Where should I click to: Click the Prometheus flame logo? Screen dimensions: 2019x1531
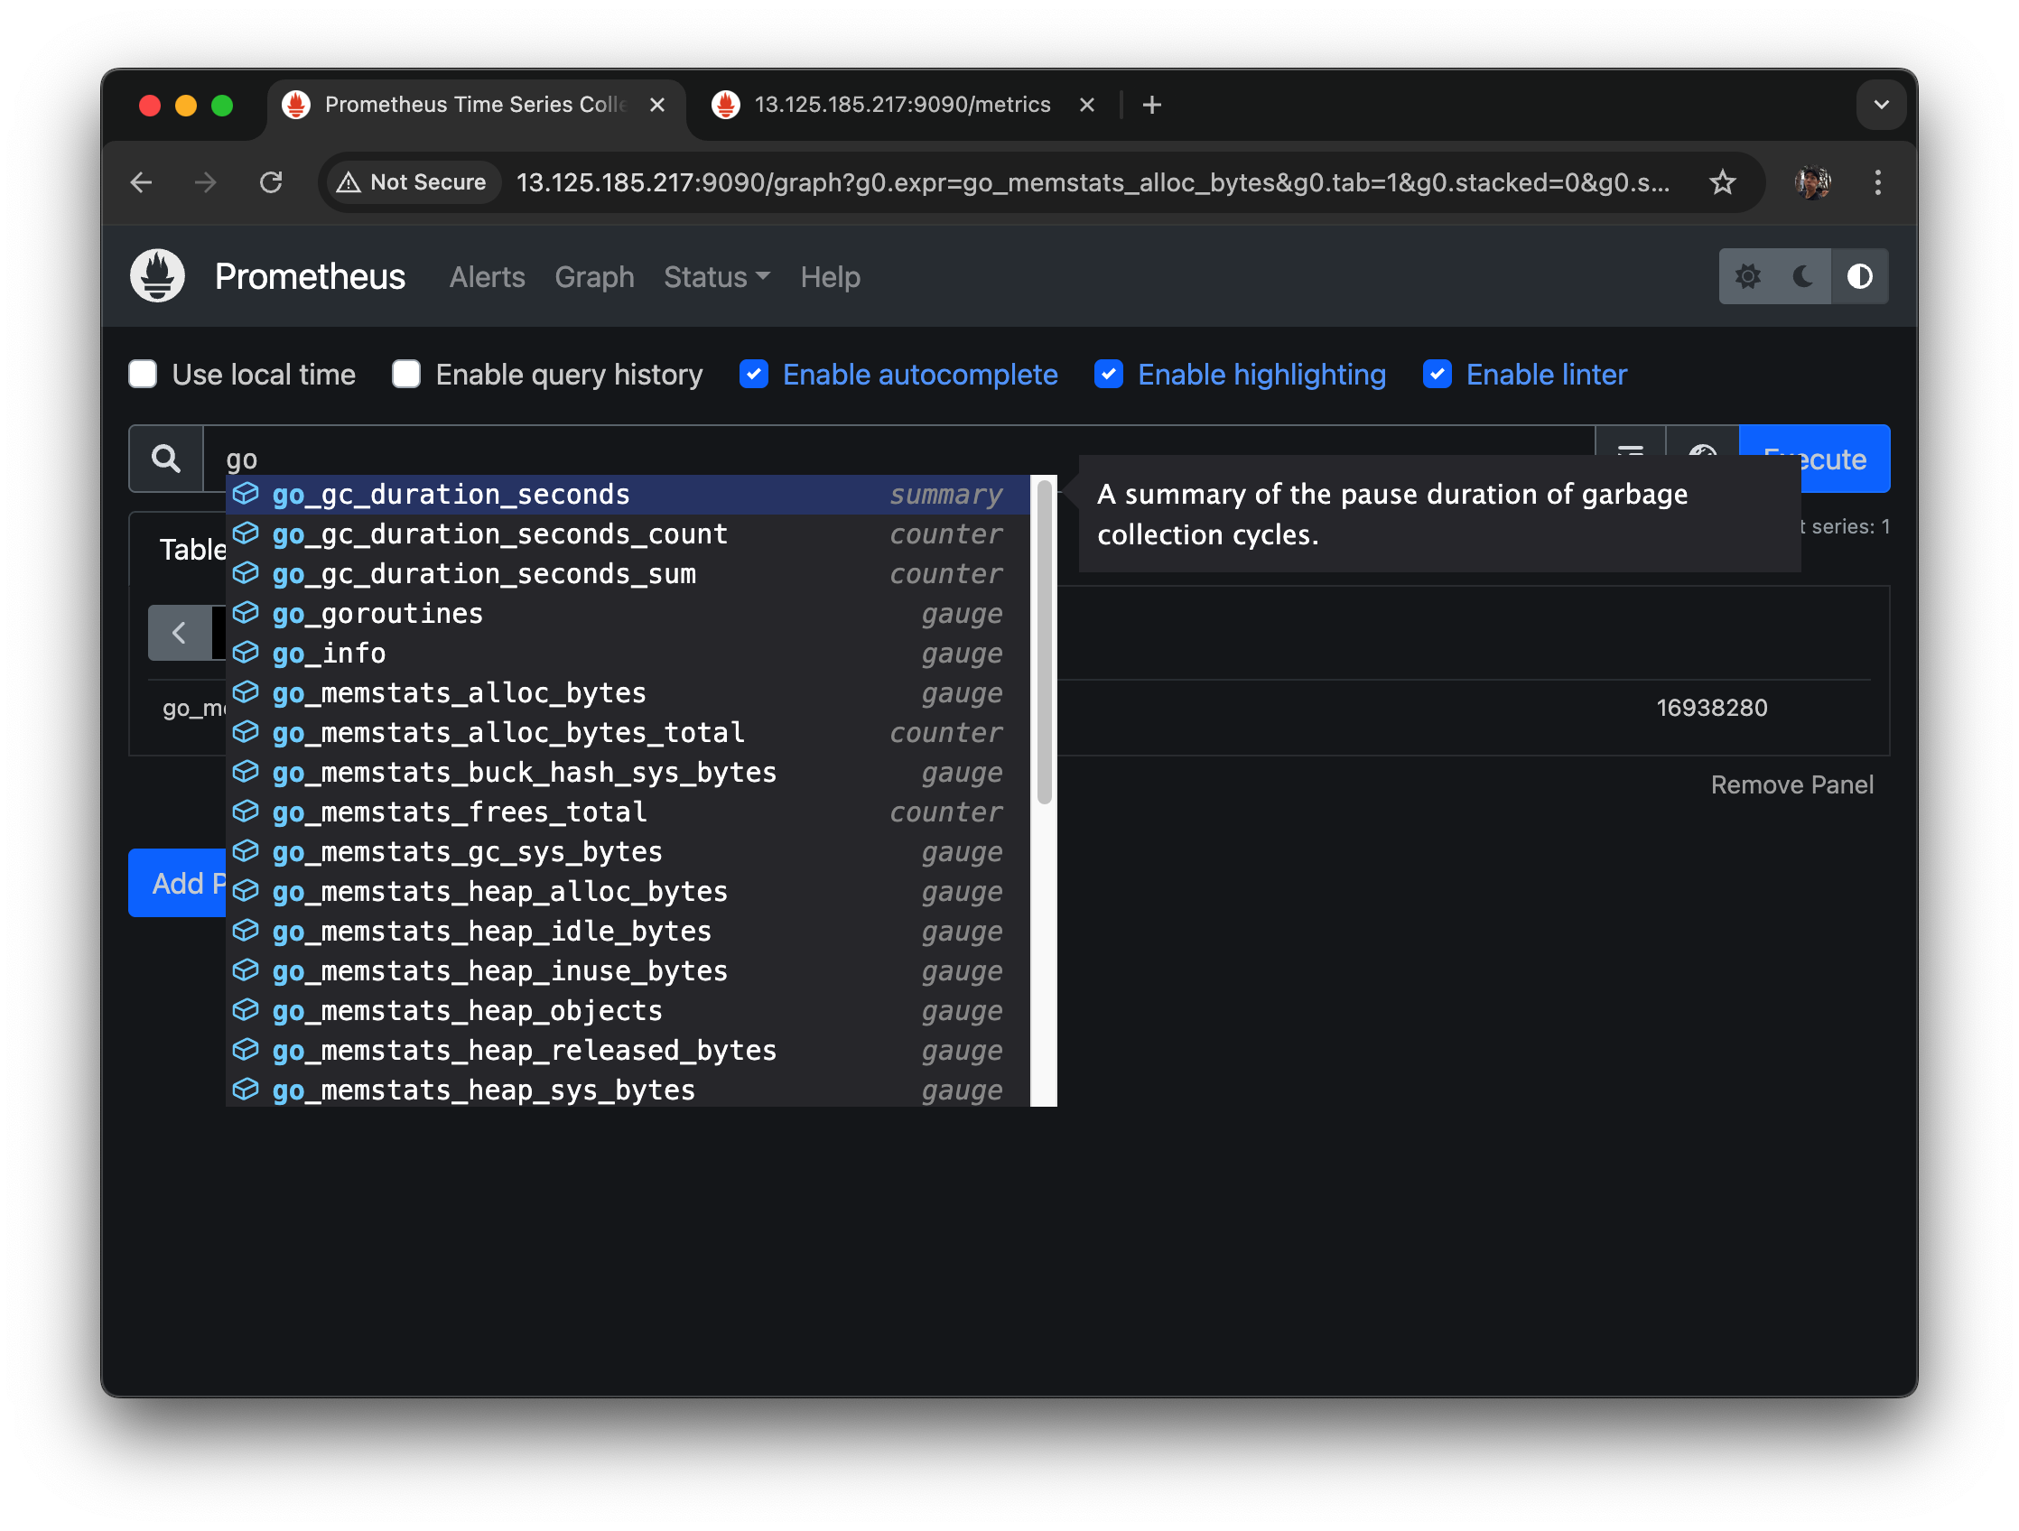coord(157,275)
